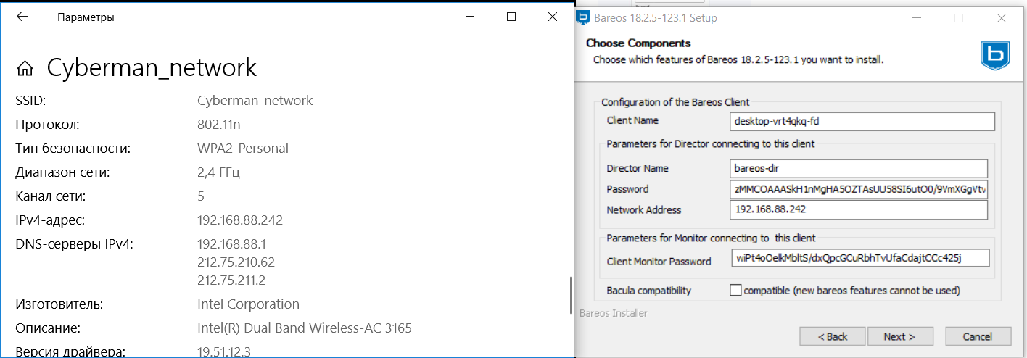Click the Client Monitor Password label
This screenshot has width=1027, height=358.
pyautogui.click(x=659, y=261)
